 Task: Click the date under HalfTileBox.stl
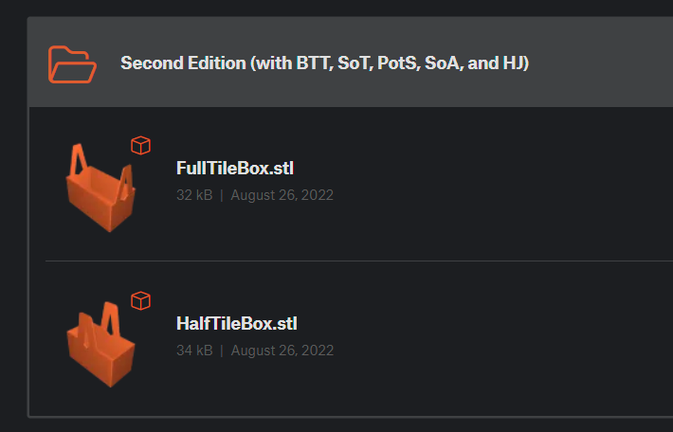282,351
